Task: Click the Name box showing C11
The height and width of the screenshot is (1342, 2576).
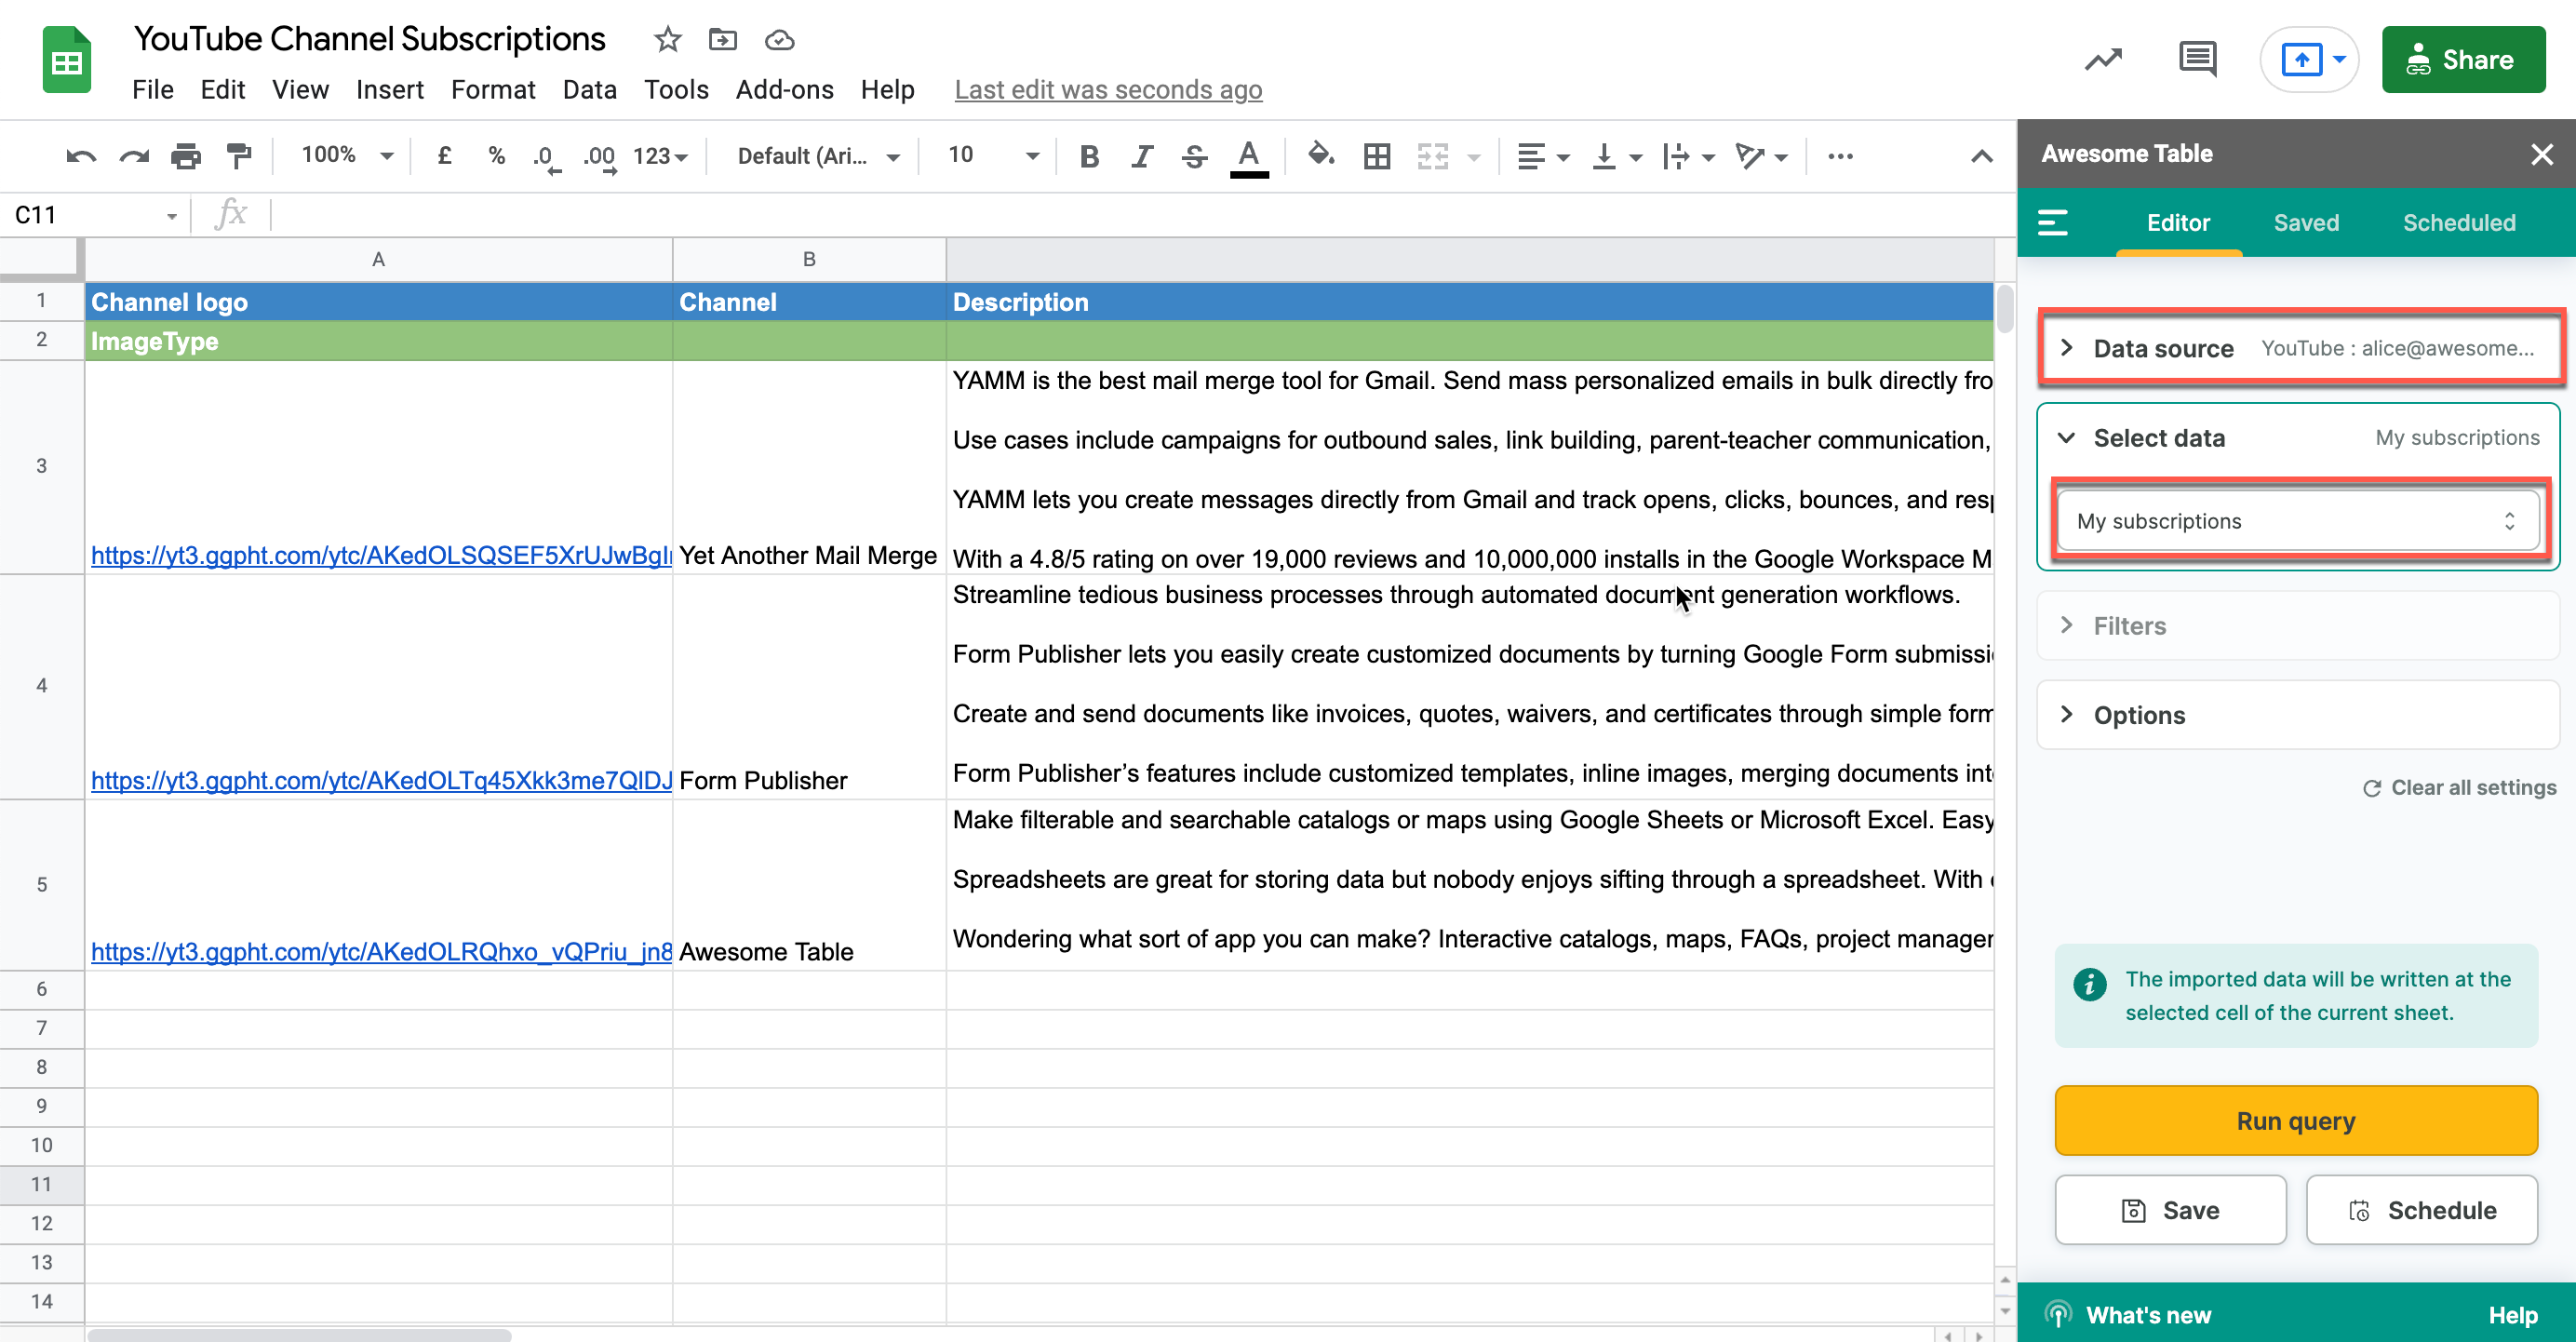Action: pyautogui.click(x=95, y=215)
